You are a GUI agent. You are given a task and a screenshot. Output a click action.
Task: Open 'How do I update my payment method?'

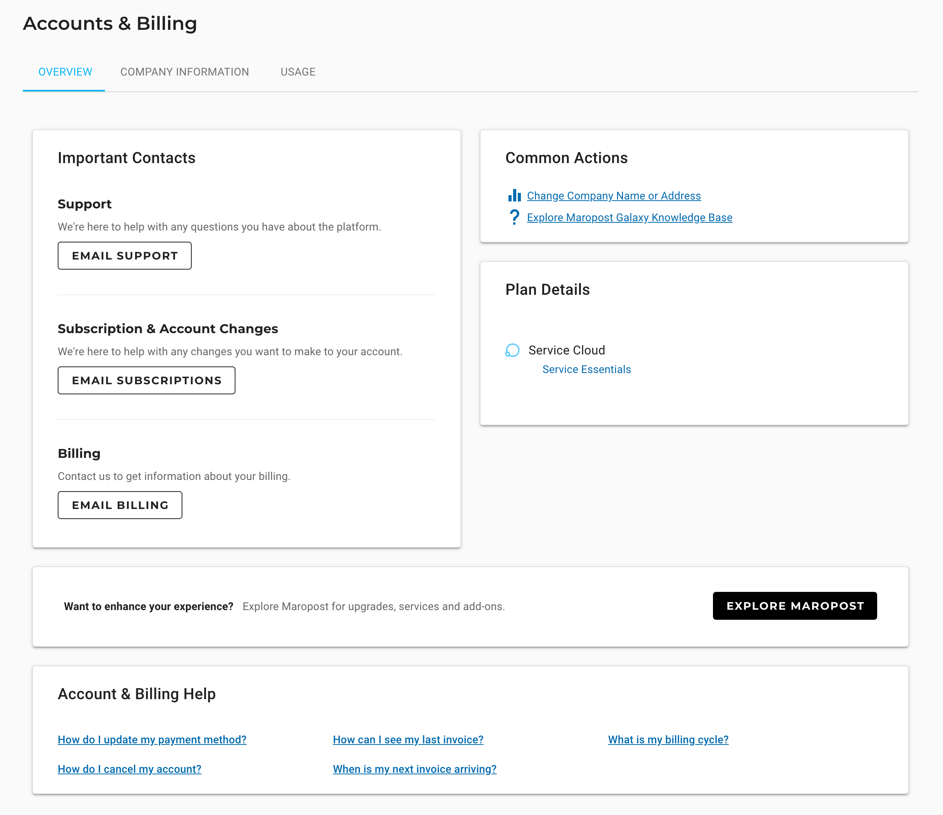152,739
